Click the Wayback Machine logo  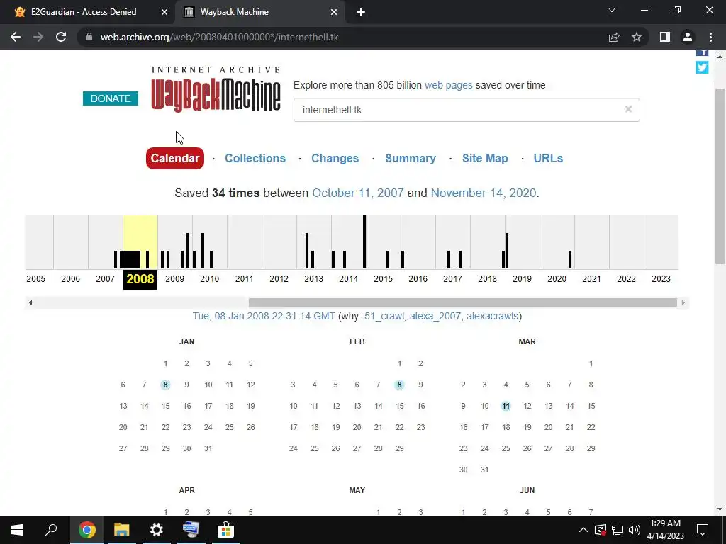216,89
